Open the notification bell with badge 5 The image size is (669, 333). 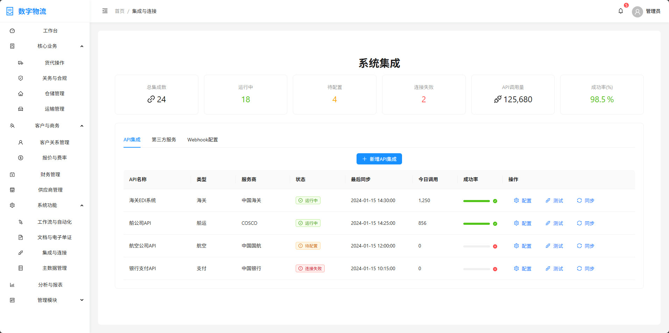point(620,11)
